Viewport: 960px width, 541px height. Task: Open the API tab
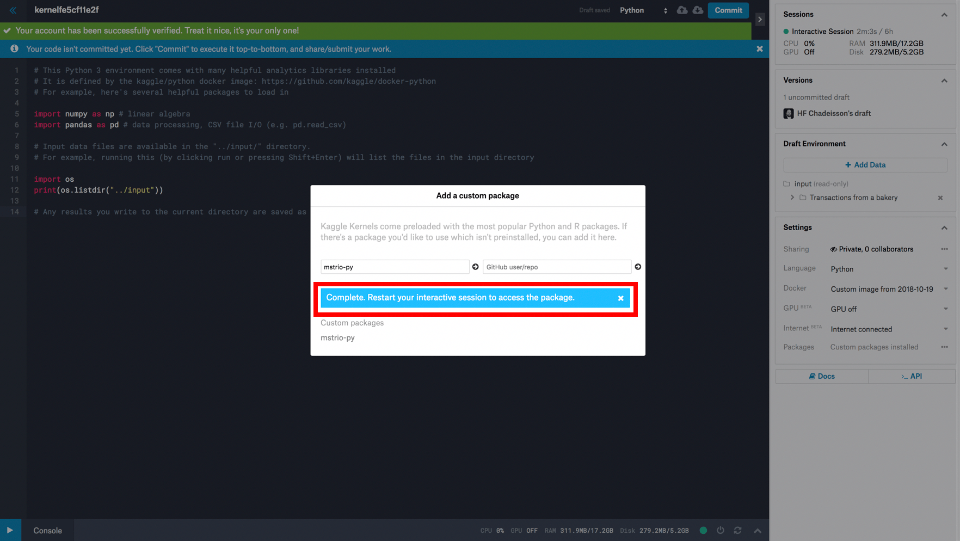912,376
